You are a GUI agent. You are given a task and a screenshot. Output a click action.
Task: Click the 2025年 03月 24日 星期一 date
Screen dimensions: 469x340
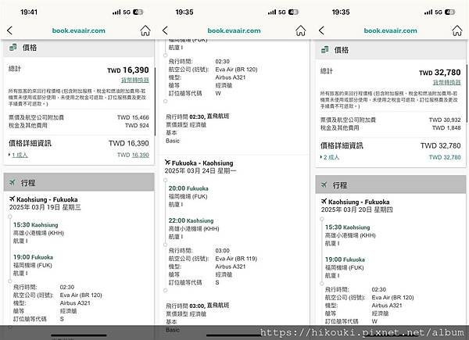200,170
